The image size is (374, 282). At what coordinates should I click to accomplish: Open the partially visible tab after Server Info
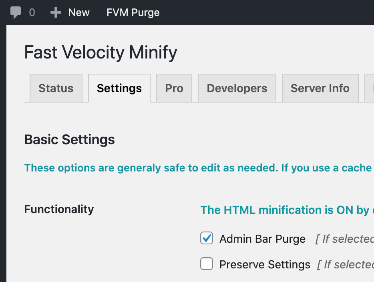tap(369, 88)
